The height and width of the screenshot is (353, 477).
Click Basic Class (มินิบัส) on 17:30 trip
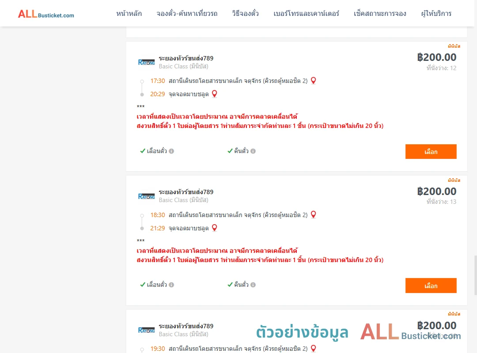point(183,66)
